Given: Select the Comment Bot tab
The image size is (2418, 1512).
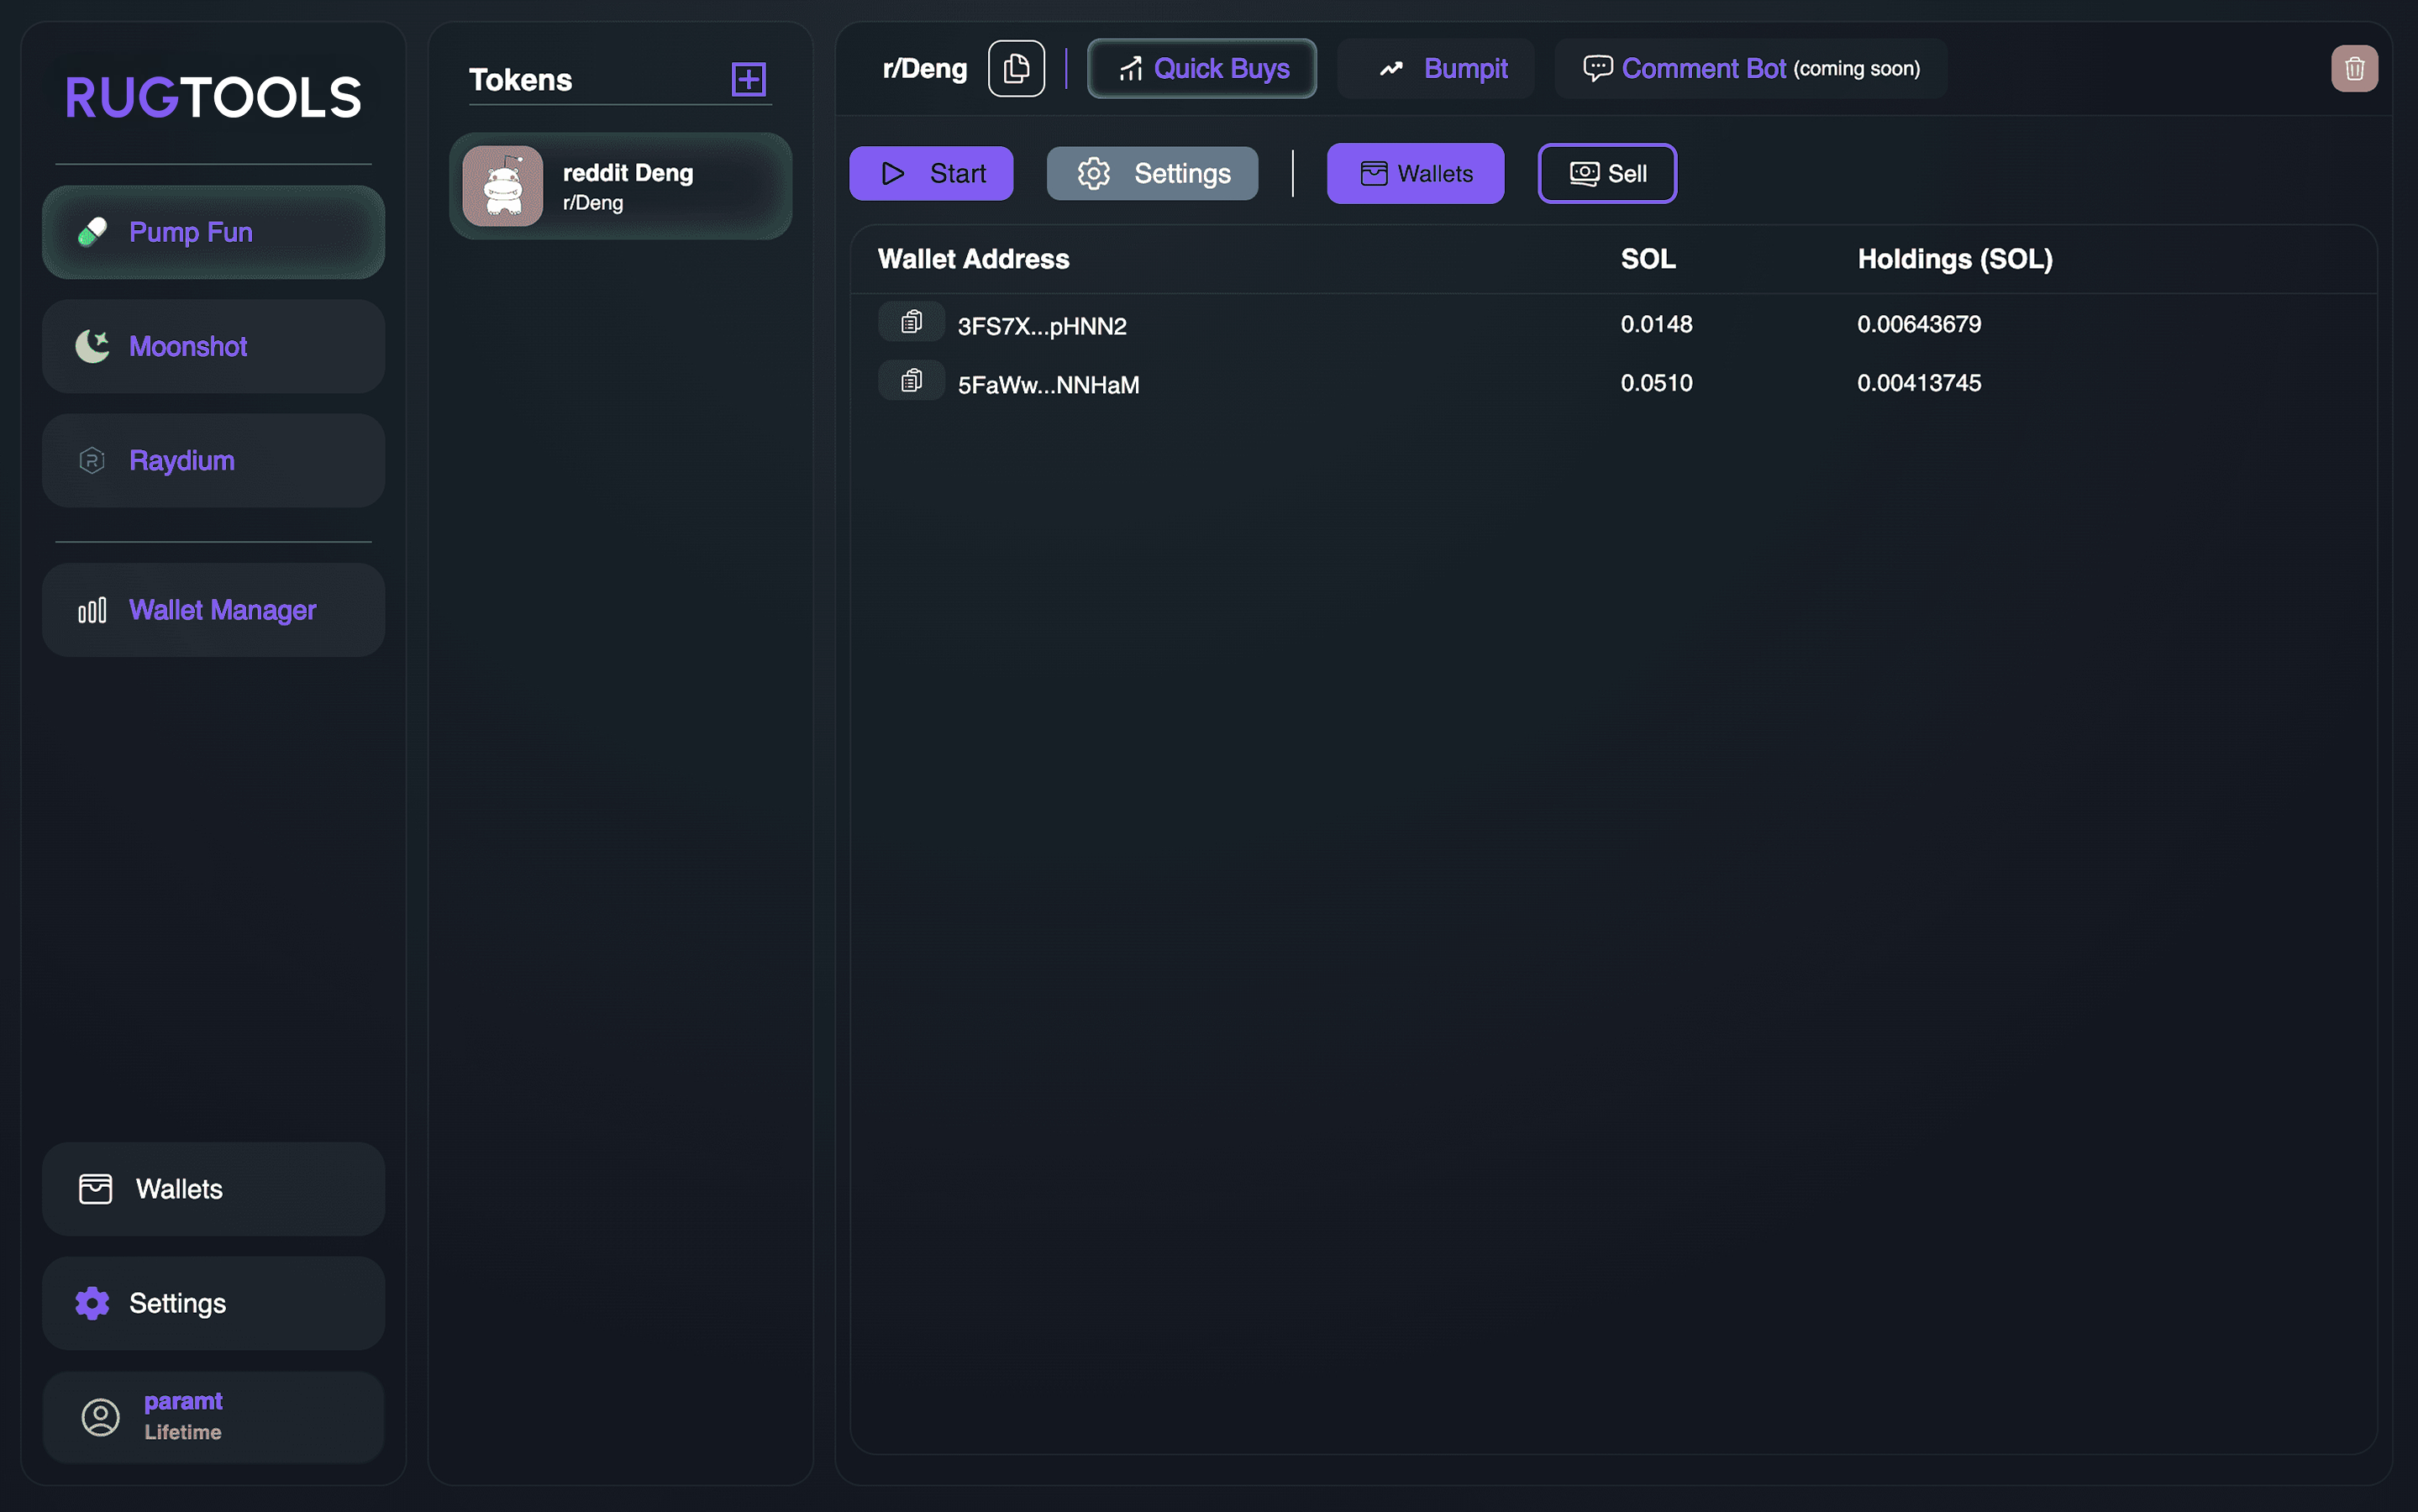Looking at the screenshot, I should tap(1750, 68).
